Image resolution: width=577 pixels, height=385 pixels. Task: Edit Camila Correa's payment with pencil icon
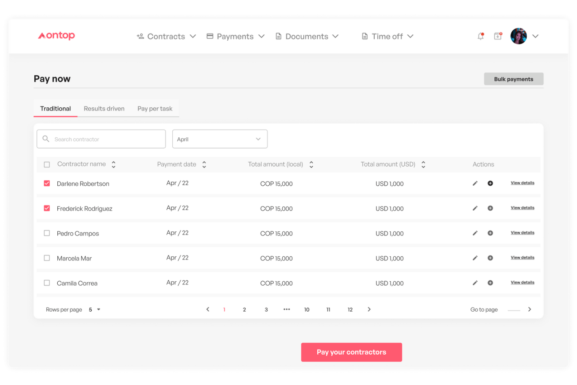pyautogui.click(x=475, y=283)
